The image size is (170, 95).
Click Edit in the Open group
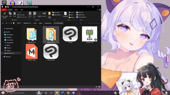click(x=71, y=15)
